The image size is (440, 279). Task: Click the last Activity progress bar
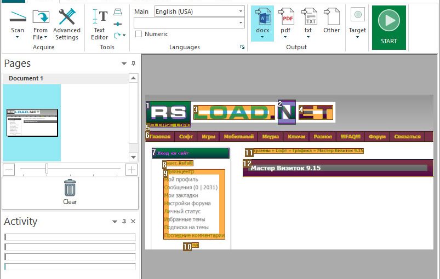(70, 266)
